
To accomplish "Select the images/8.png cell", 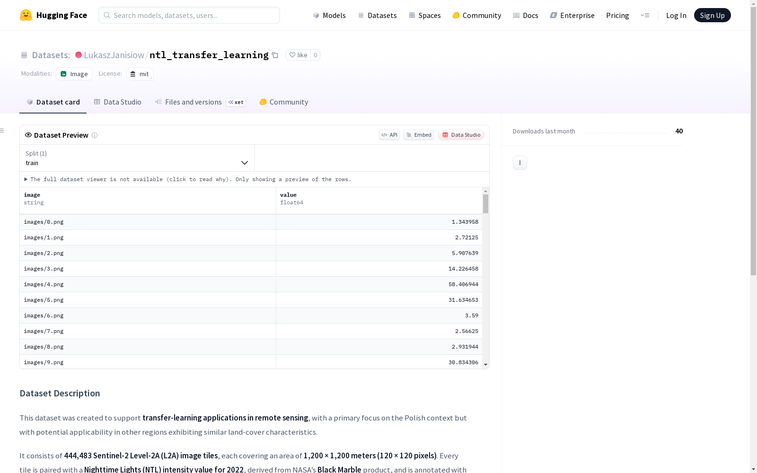I will [x=148, y=347].
